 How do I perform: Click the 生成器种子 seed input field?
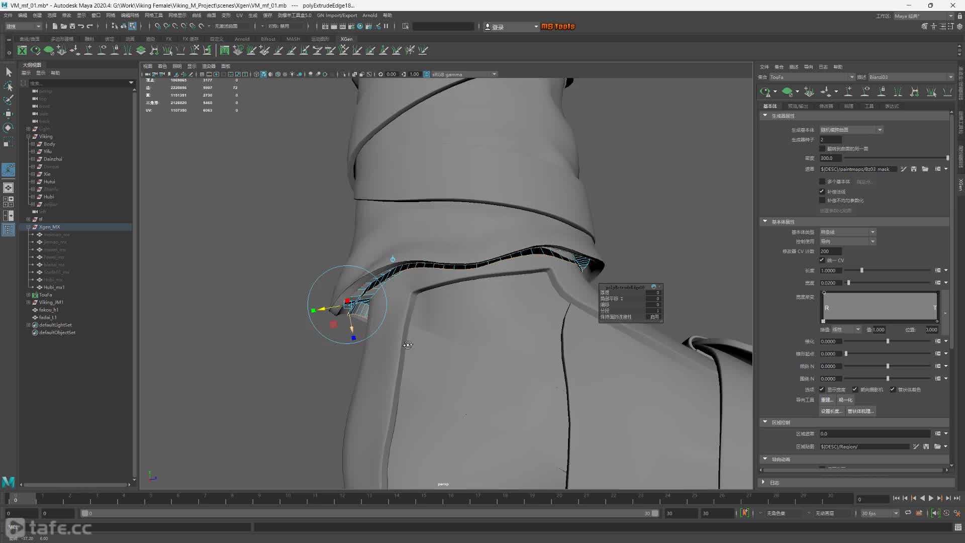[x=830, y=139]
